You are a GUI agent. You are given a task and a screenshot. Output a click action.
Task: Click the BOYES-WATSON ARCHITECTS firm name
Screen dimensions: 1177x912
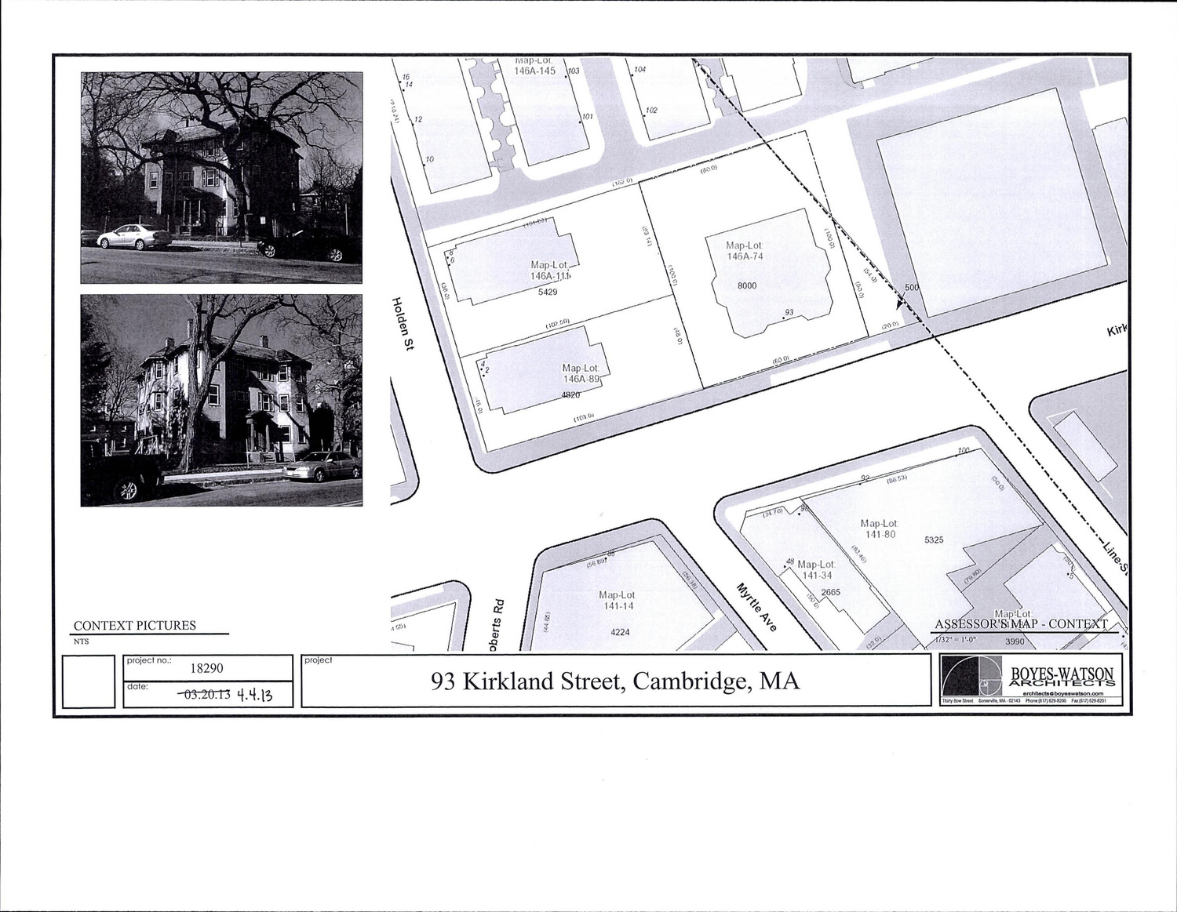coord(1062,677)
